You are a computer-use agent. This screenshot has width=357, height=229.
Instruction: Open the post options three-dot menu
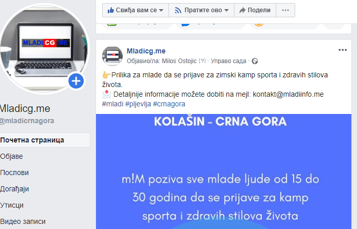pos(342,50)
